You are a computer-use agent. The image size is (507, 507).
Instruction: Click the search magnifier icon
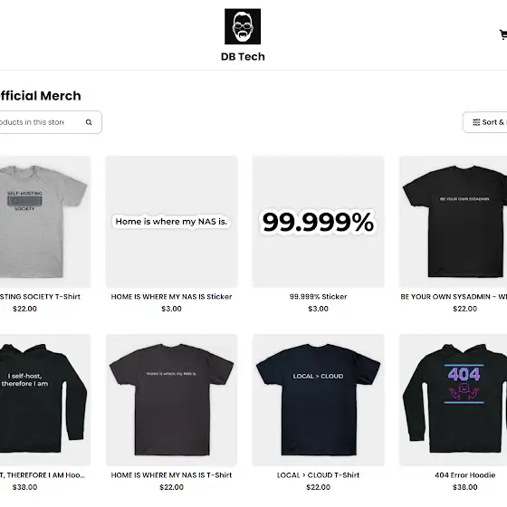pos(89,122)
